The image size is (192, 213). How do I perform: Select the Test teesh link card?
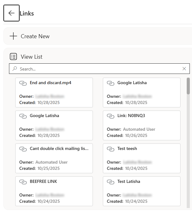pos(142,158)
